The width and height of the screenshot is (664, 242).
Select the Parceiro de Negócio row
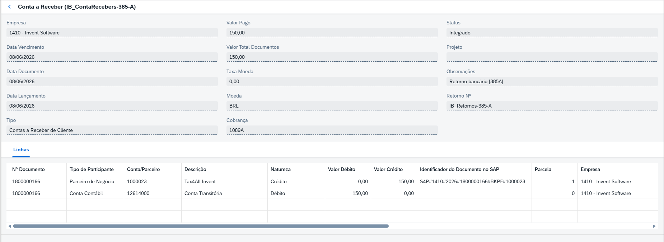[332, 181]
